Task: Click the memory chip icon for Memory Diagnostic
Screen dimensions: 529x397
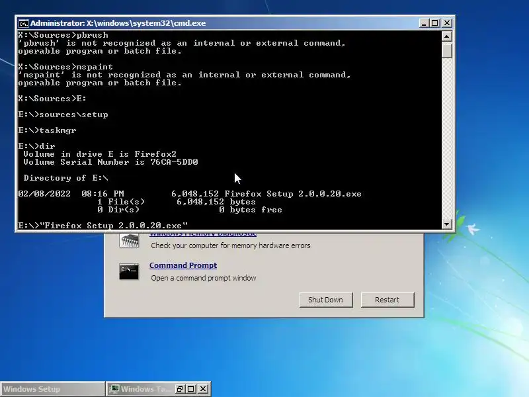Action: [129, 240]
